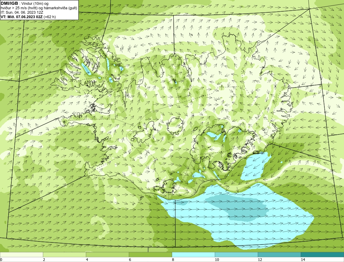Click the scale label '14'
This screenshot has width=344, height=262.
pos(303,260)
